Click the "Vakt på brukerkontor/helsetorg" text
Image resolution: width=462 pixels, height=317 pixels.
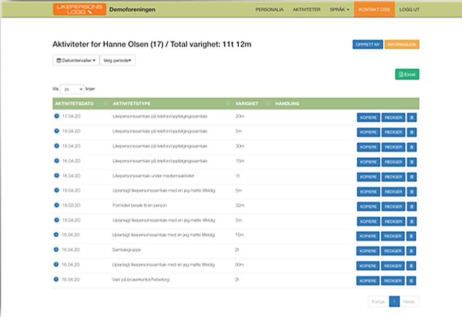tap(141, 279)
